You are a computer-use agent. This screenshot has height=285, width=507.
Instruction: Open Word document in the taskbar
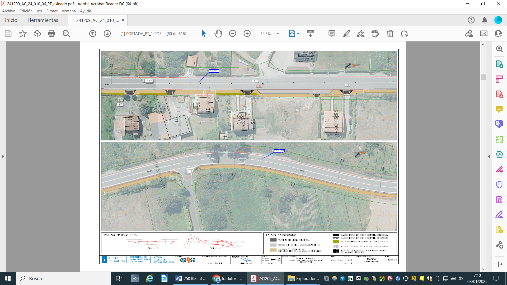point(191,278)
